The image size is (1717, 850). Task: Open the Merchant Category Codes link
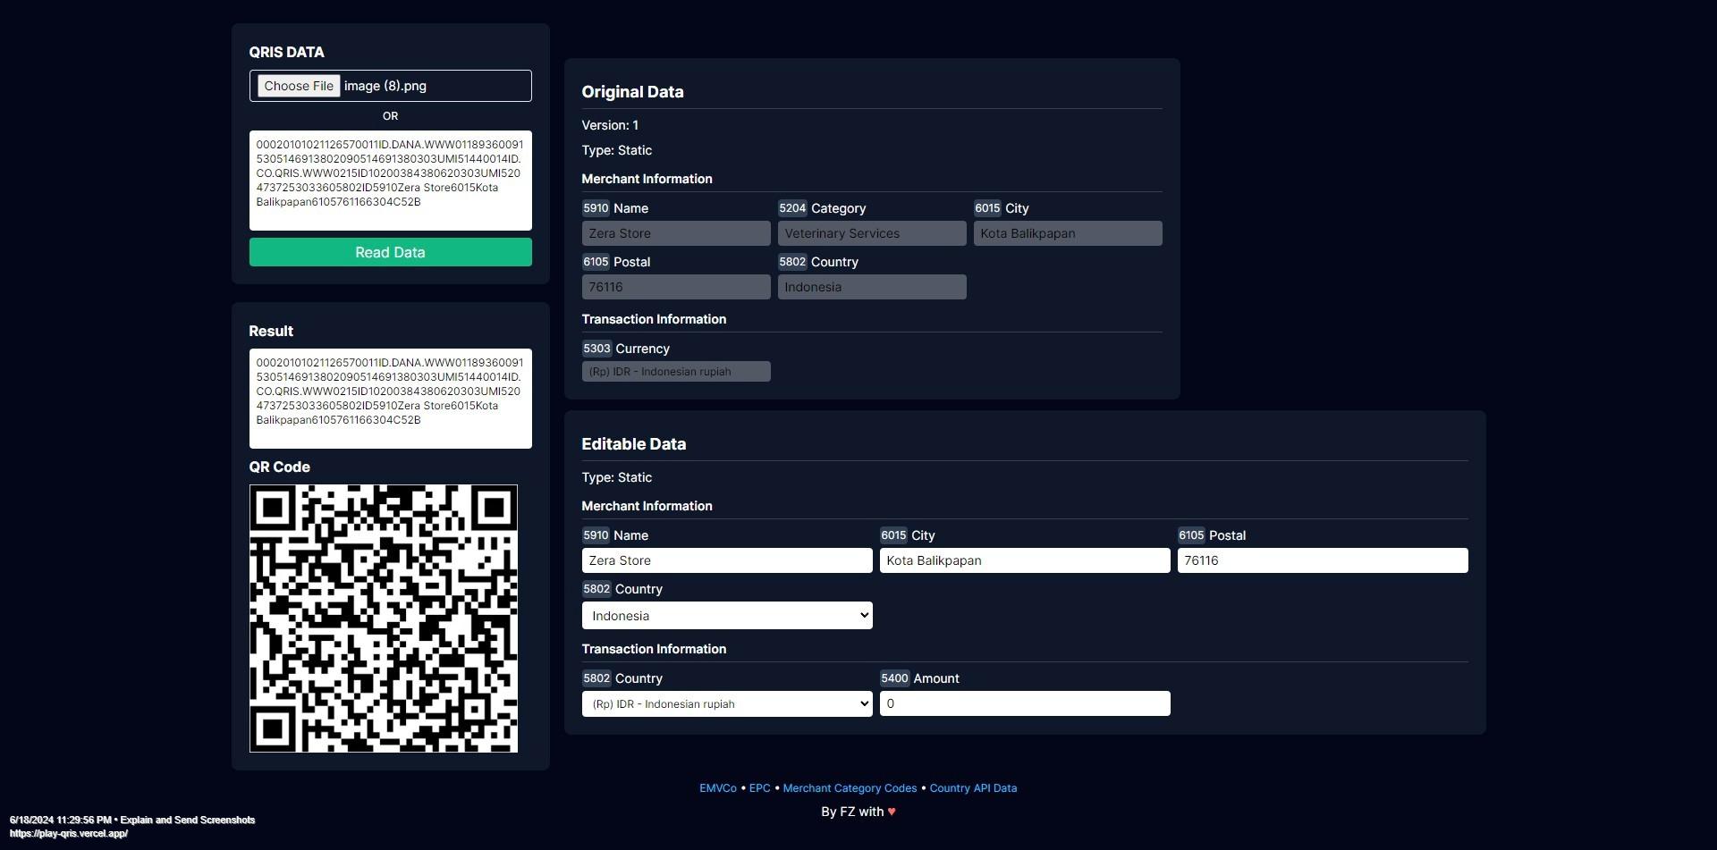850,788
